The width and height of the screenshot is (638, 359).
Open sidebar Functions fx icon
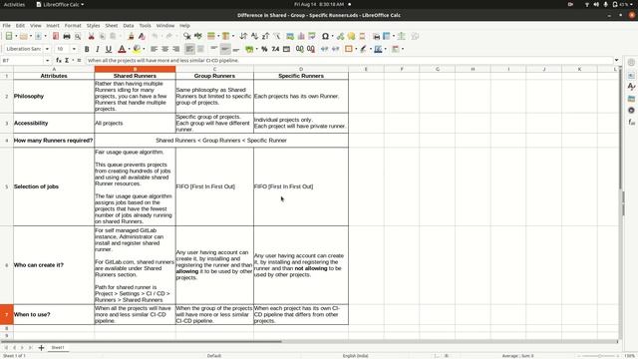coord(631,122)
